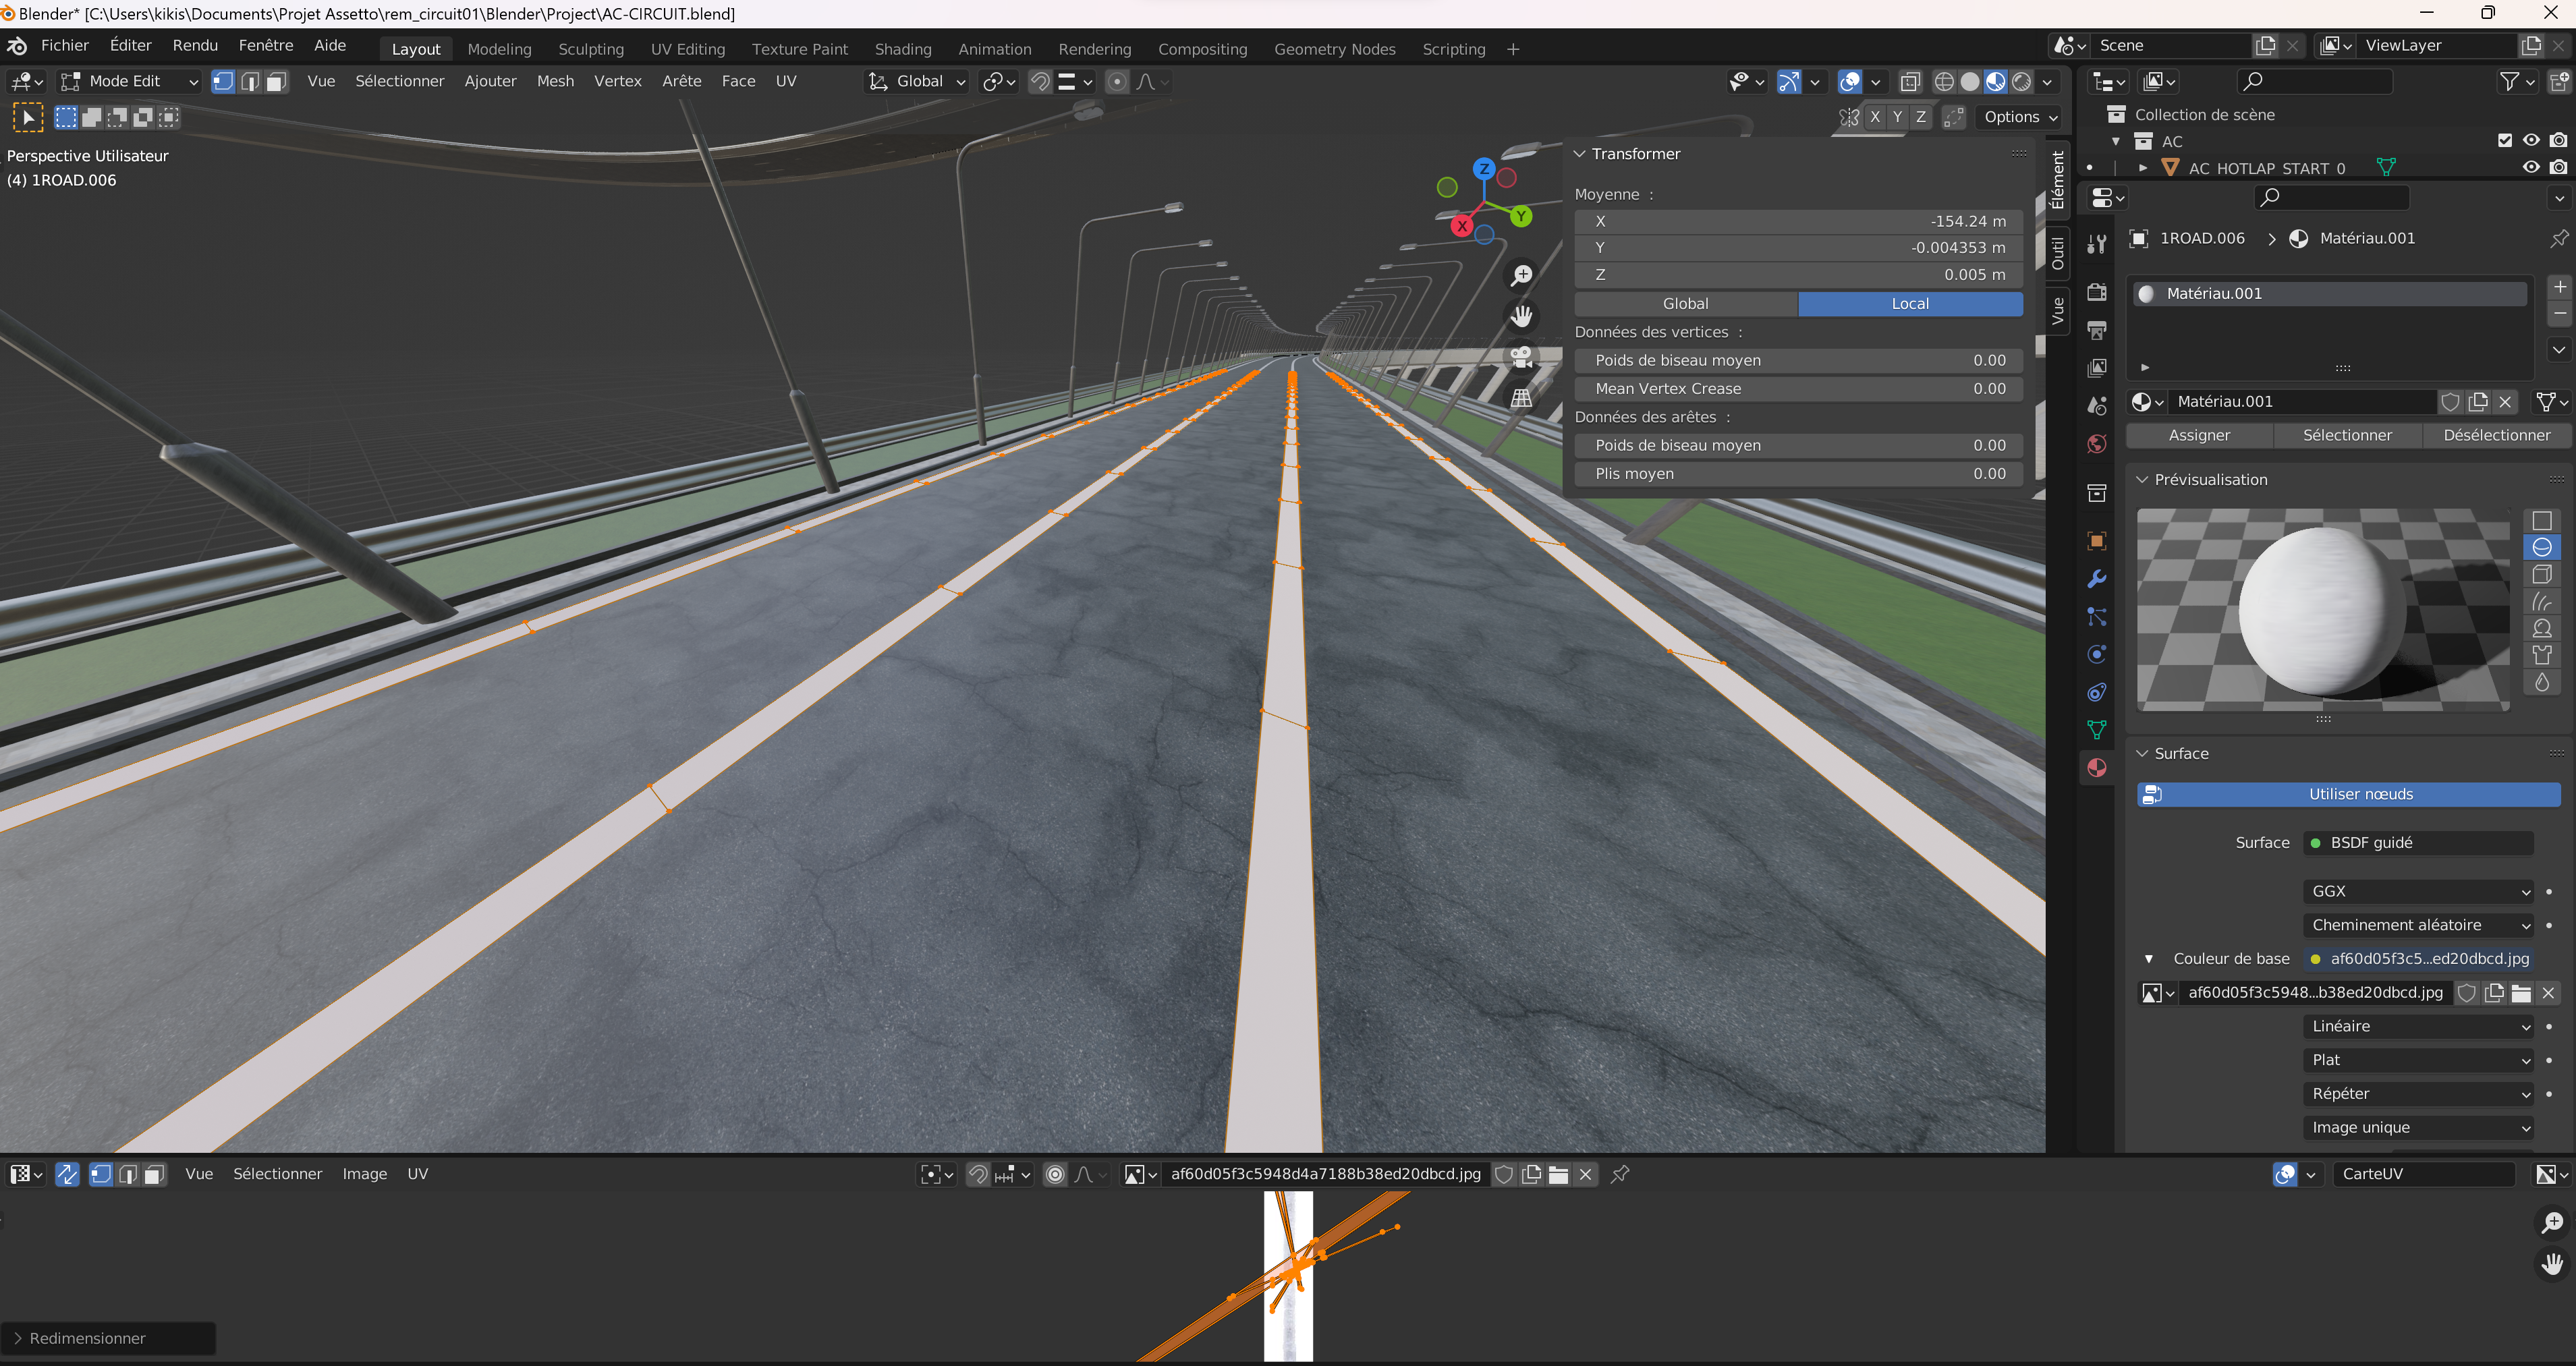The width and height of the screenshot is (2576, 1366).
Task: Click the open image folder icon in Surface
Action: click(2521, 993)
